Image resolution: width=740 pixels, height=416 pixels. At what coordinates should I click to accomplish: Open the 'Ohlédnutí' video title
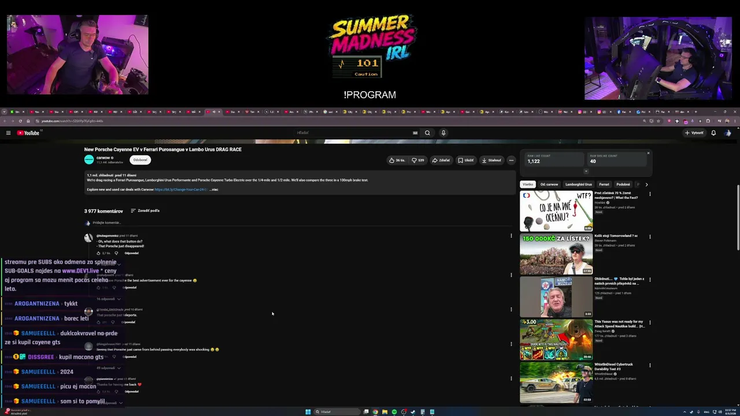(x=619, y=281)
